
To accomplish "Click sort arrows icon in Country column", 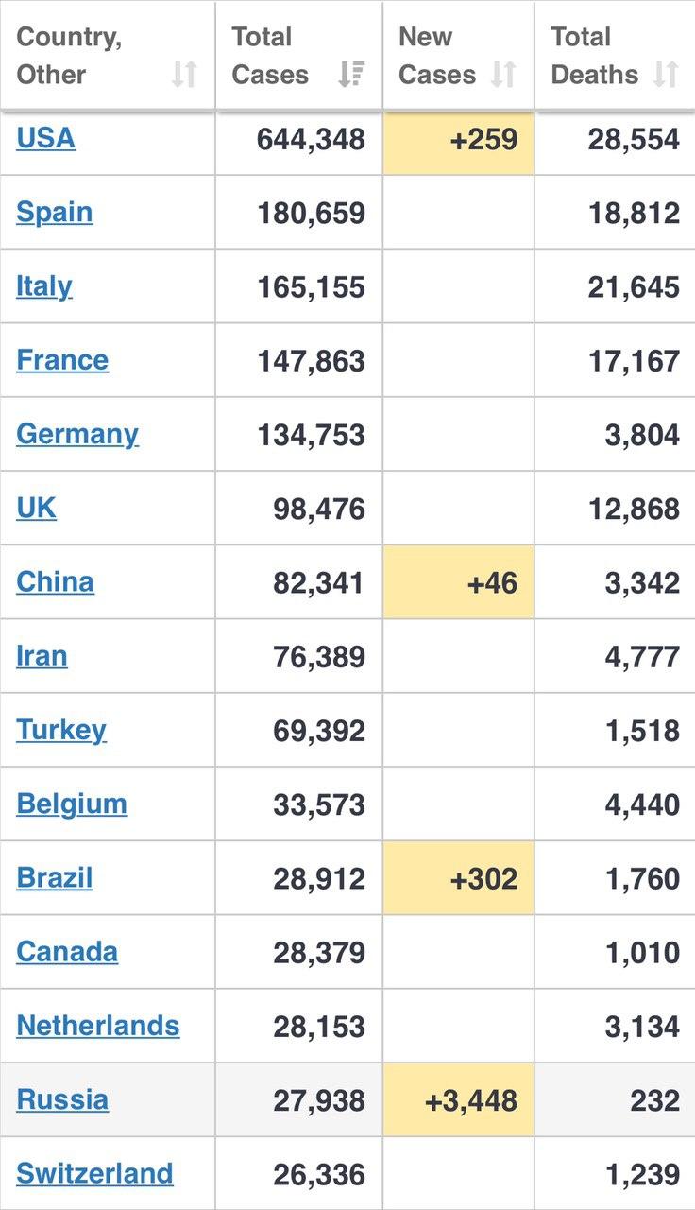I will coord(184,75).
